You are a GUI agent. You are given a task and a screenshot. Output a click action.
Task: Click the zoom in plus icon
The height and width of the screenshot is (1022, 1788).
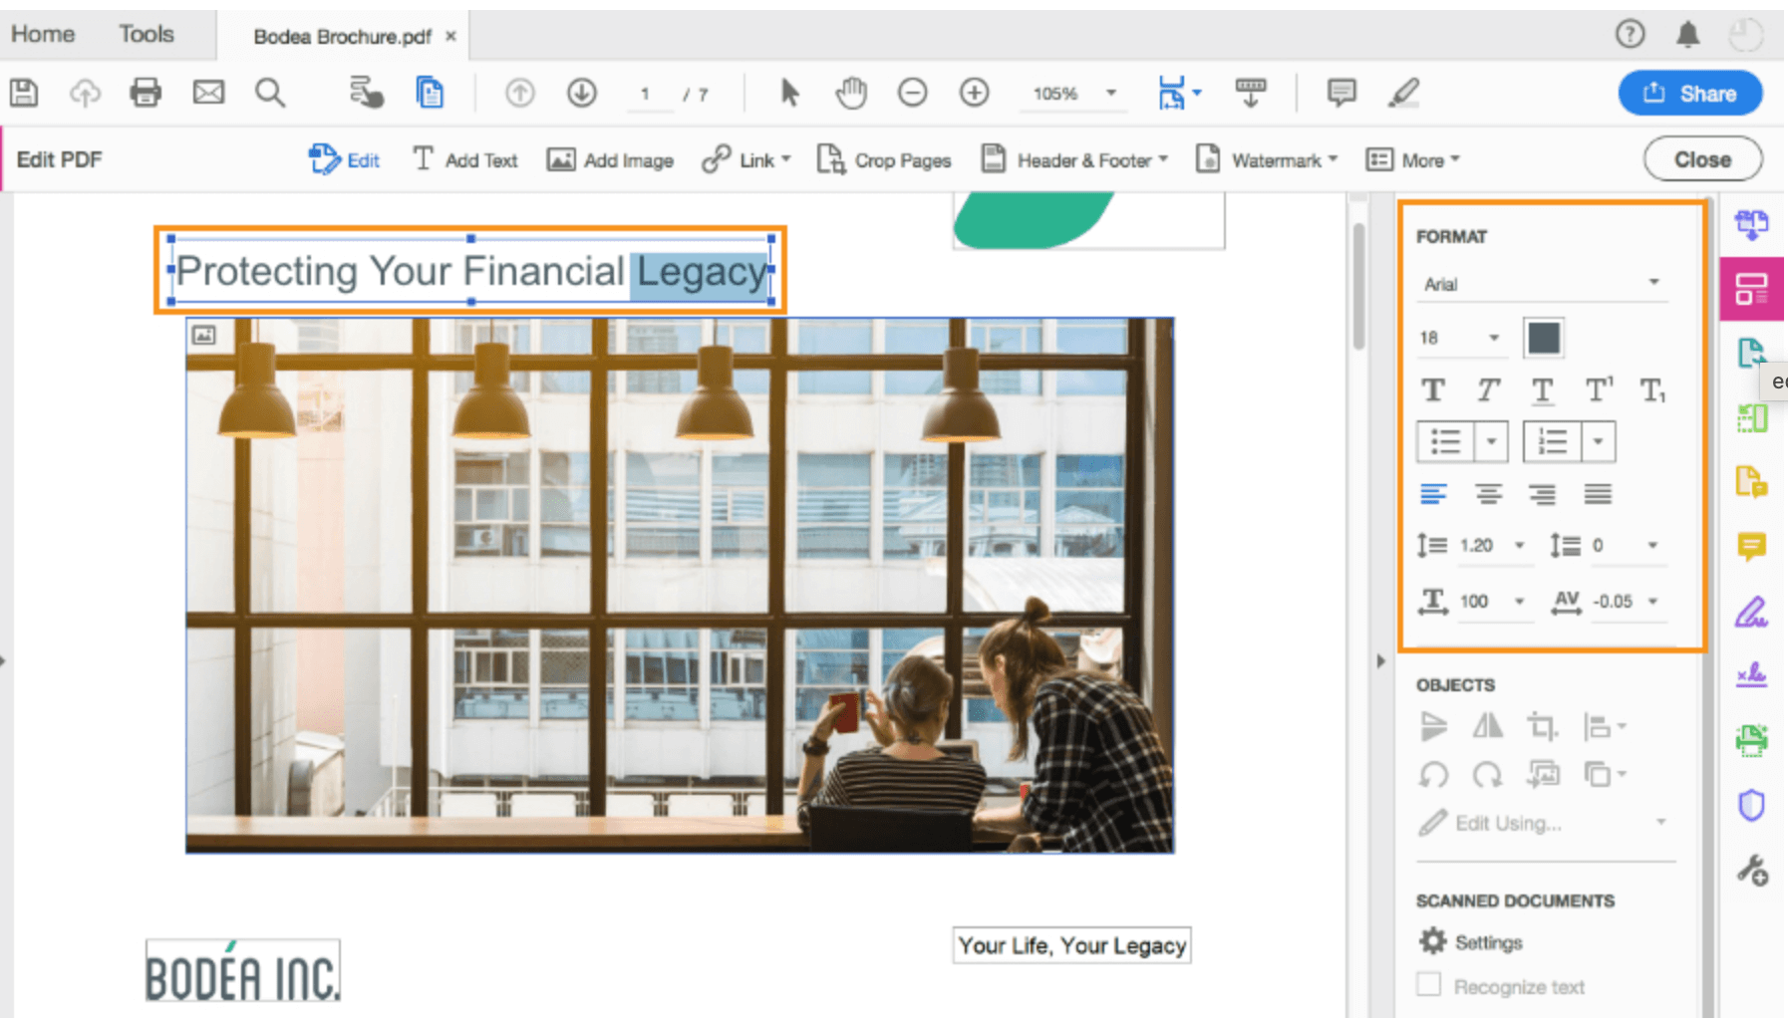(974, 94)
